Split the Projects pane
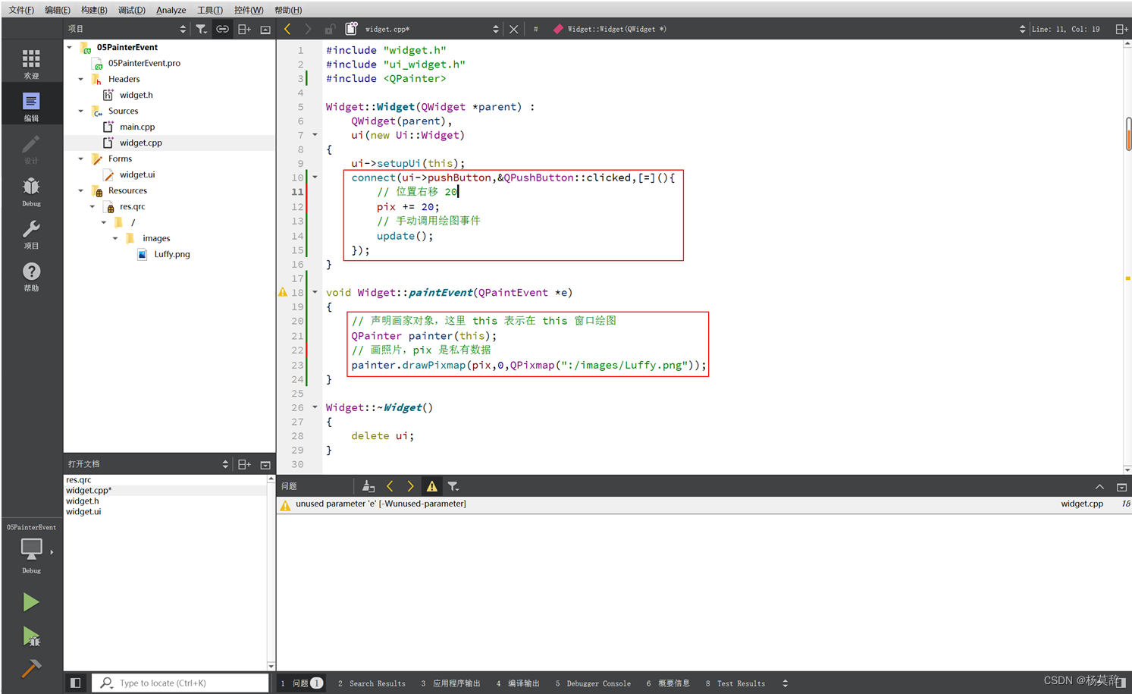This screenshot has height=694, width=1132. coord(244,29)
